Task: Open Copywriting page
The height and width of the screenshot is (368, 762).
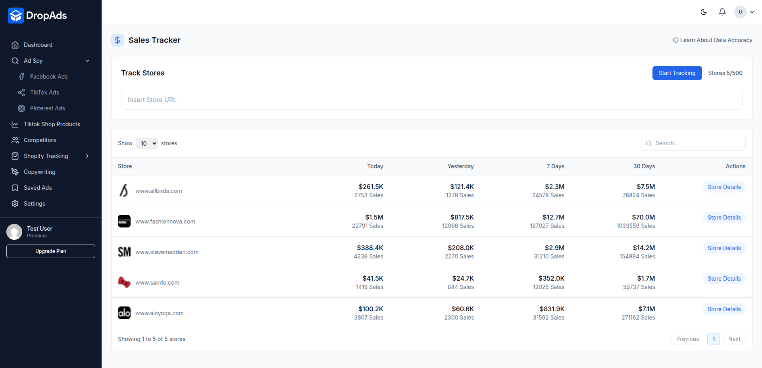Action: (x=40, y=172)
